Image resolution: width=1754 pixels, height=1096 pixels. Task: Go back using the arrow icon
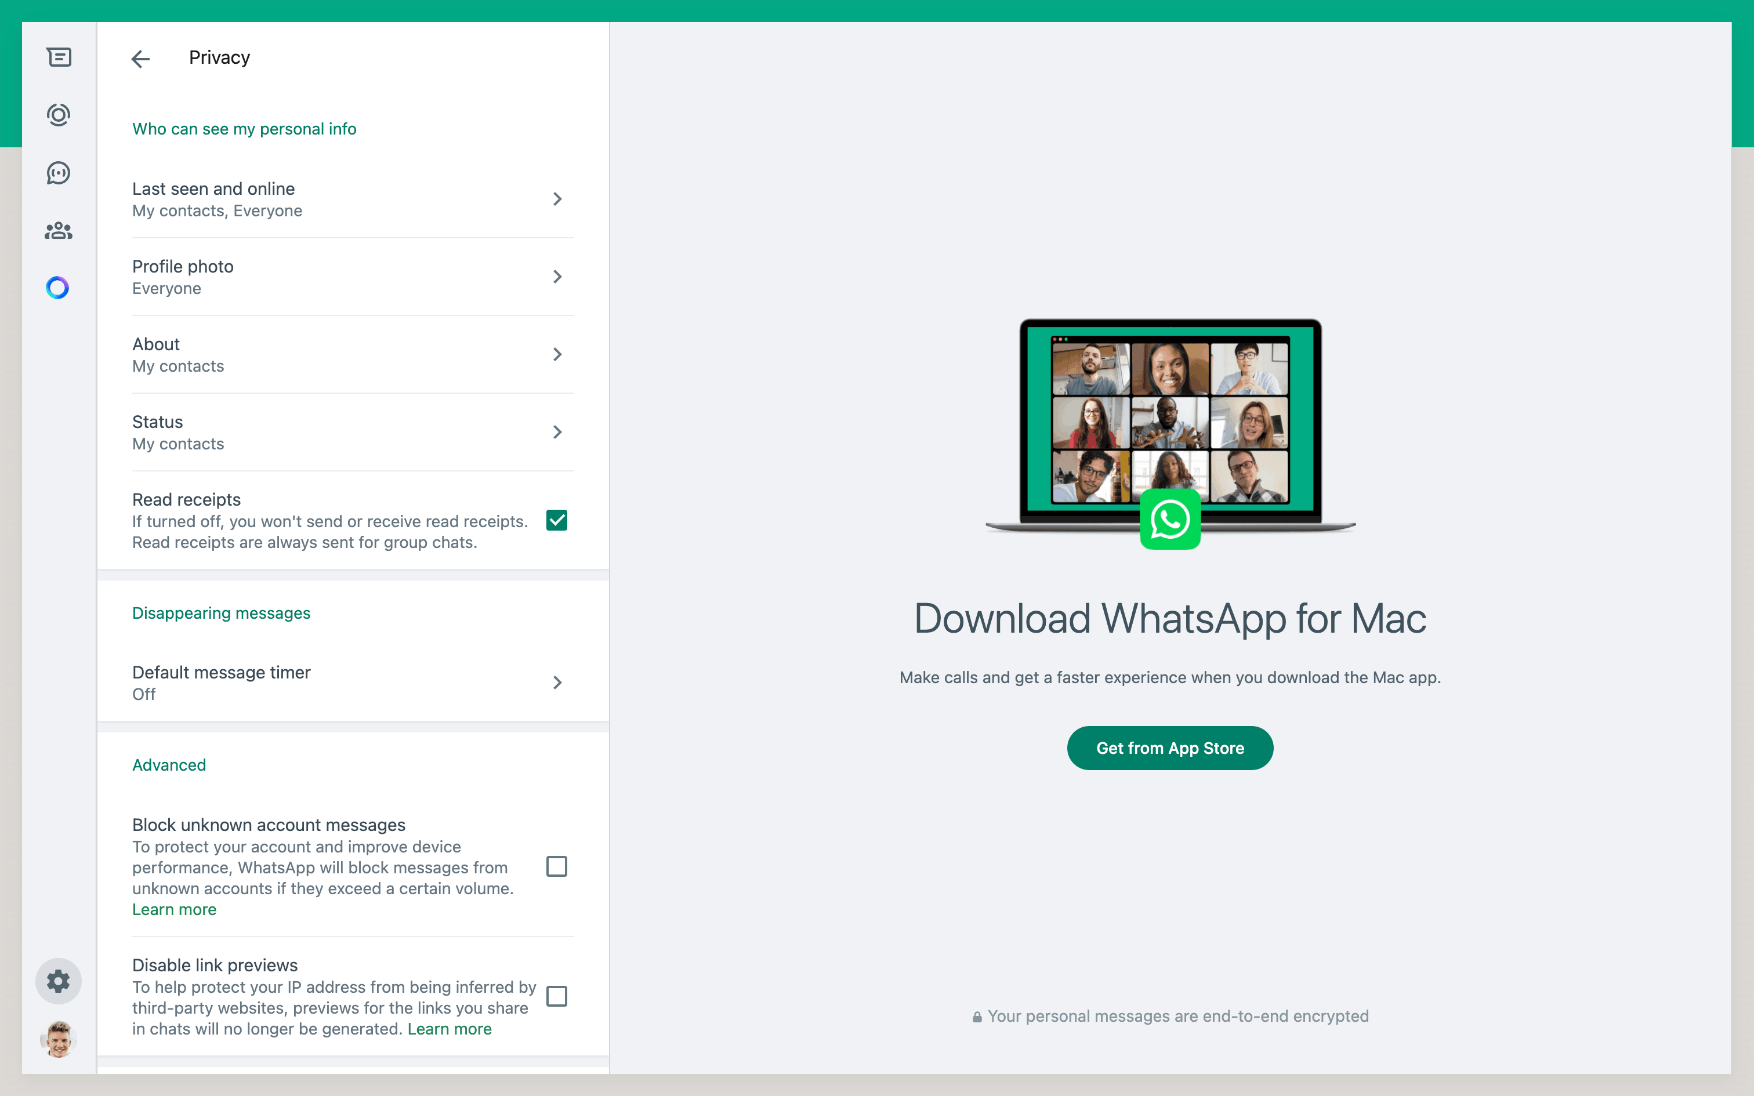[140, 59]
